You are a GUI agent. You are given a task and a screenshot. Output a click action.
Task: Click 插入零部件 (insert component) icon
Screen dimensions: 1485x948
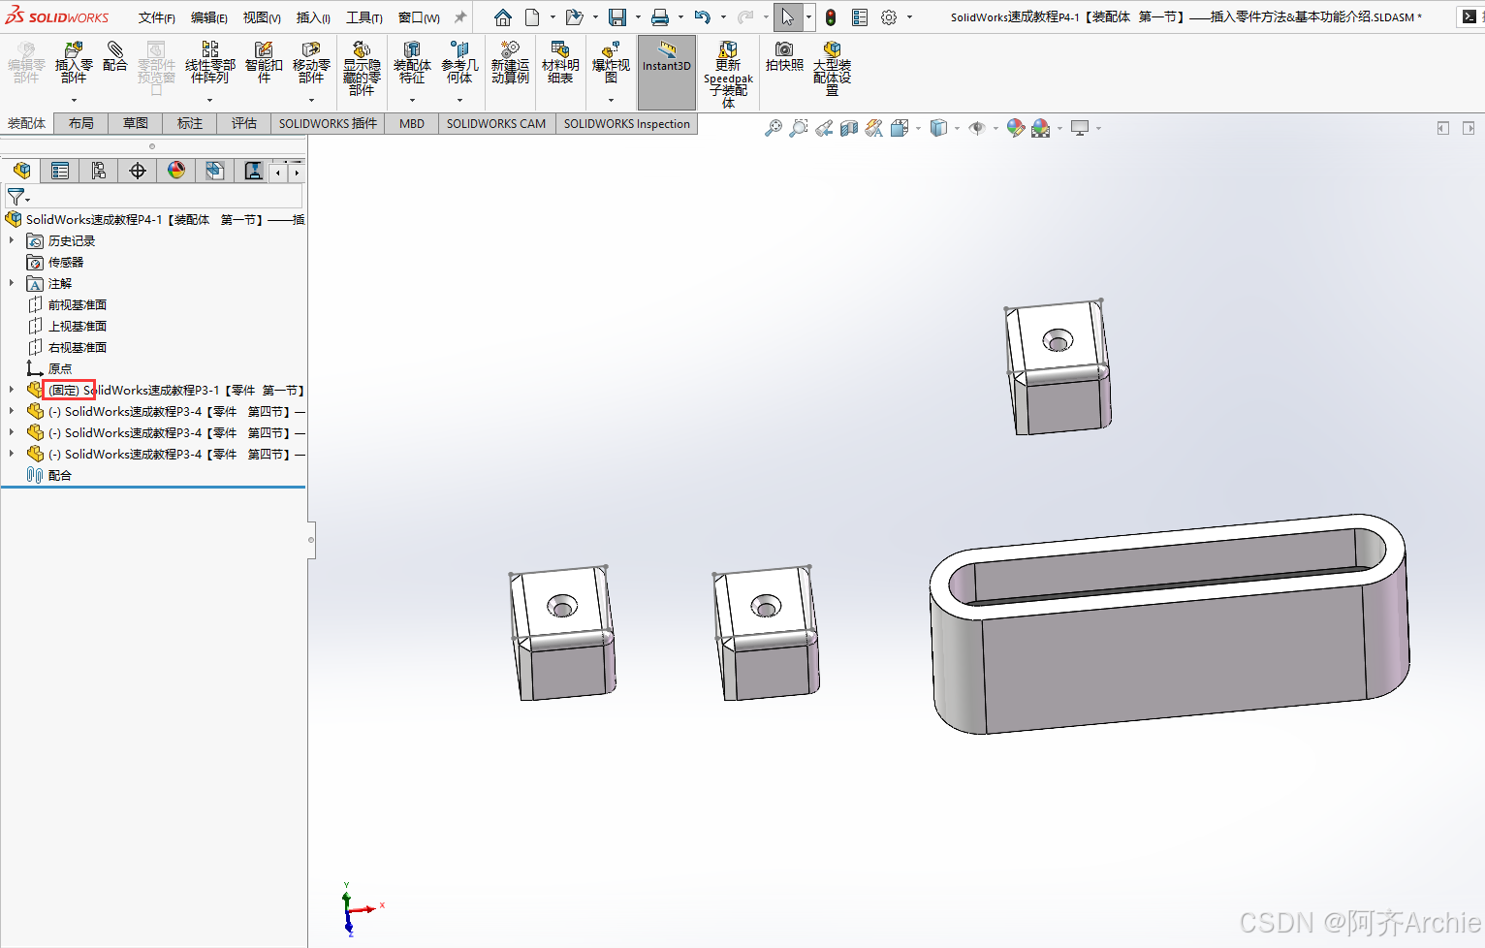(74, 62)
